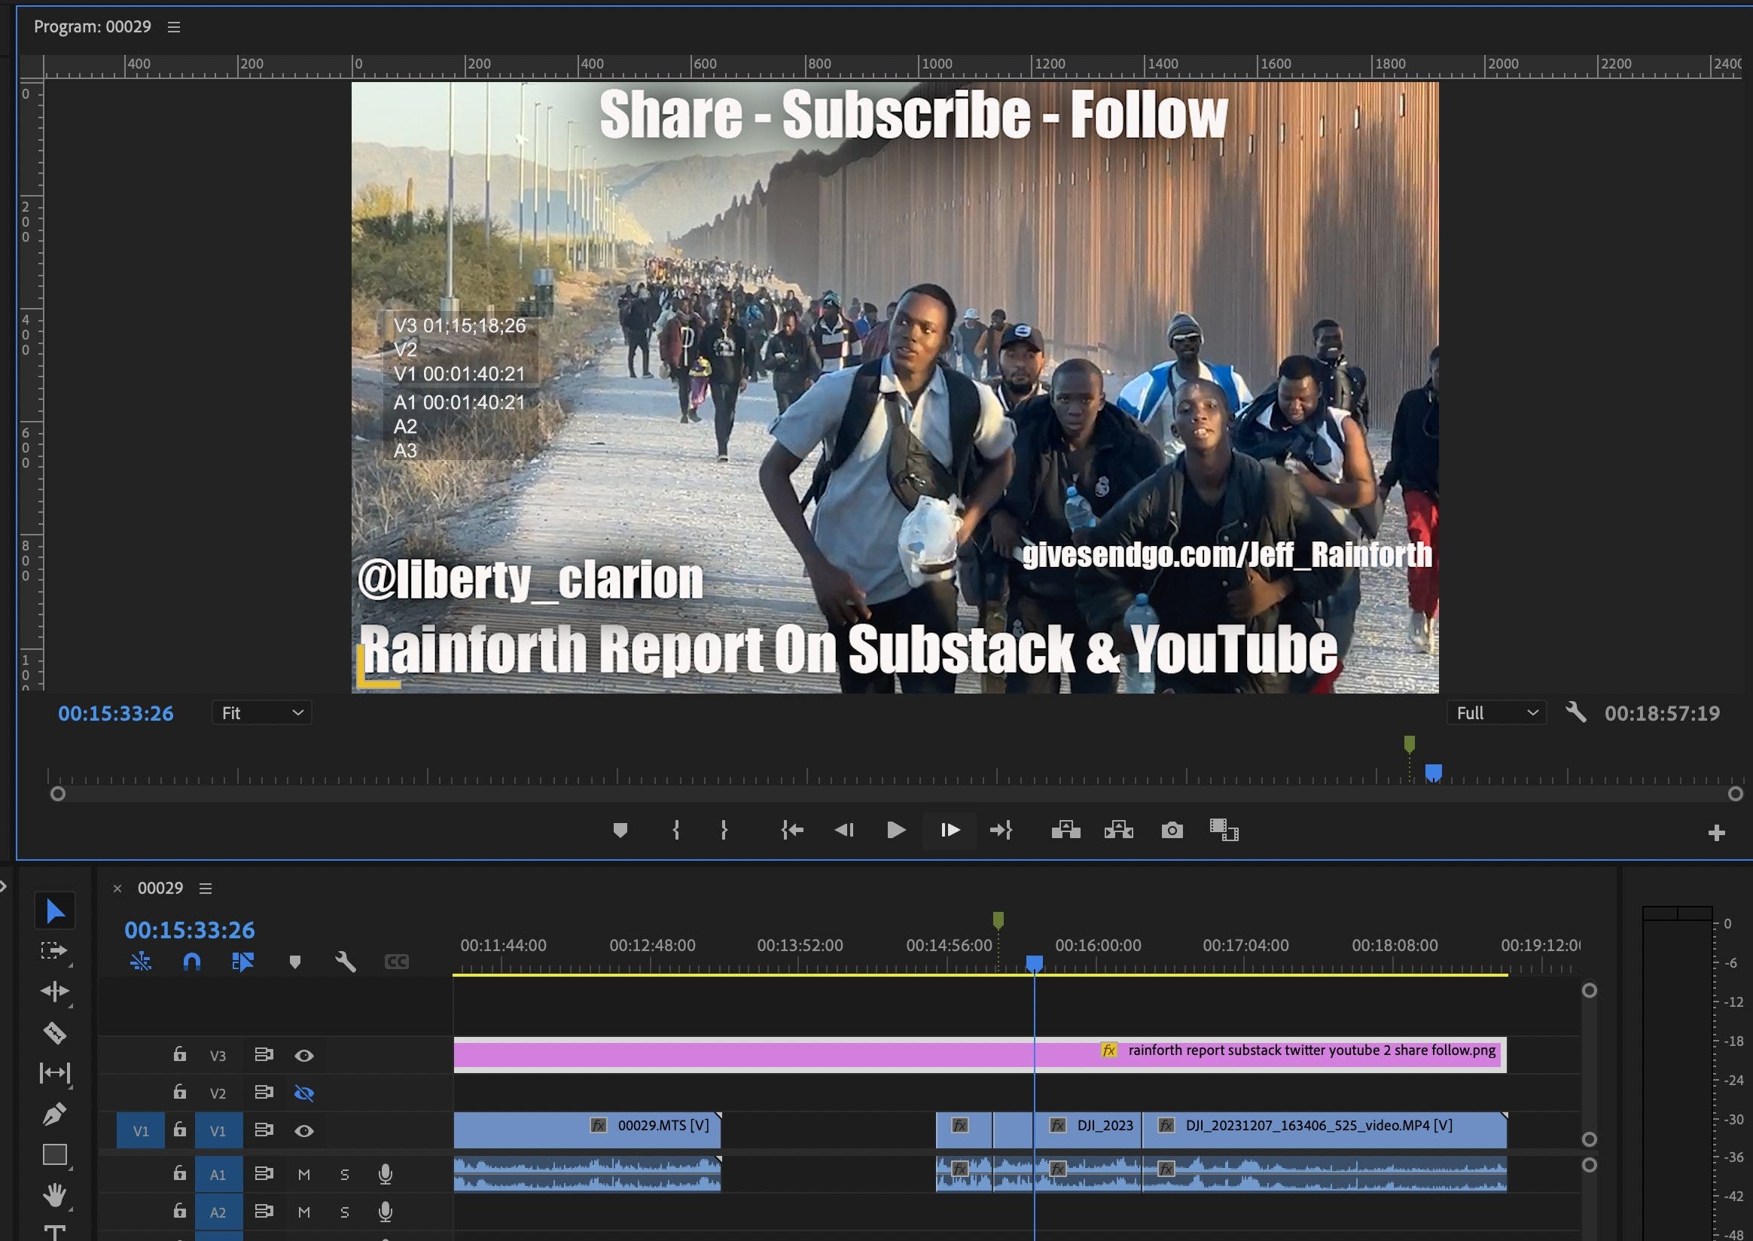Open Fit zoom level dropdown
1753x1241 pixels.
(x=262, y=713)
